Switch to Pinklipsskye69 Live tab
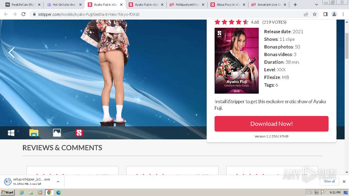349x196 pixels. point(187,5)
